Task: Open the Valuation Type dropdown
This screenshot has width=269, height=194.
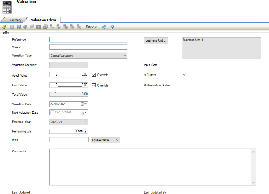Action: 125,56
